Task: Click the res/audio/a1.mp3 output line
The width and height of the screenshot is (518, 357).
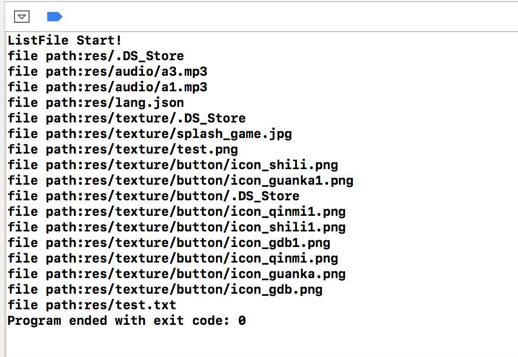Action: pos(107,87)
